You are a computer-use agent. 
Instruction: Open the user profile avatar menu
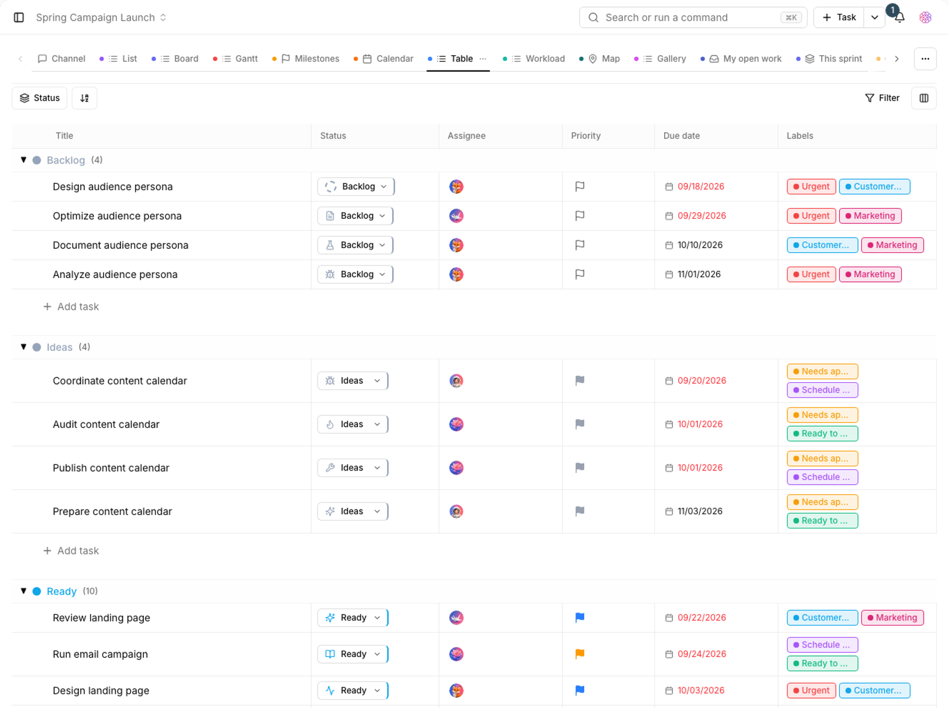pos(925,17)
